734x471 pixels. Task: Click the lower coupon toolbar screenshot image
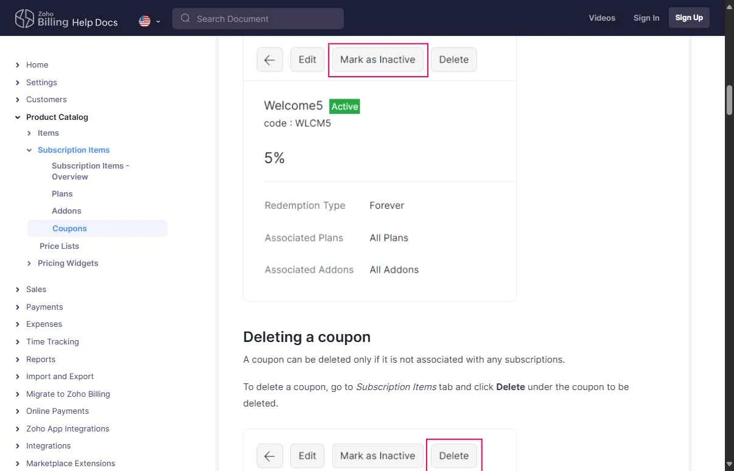380,450
